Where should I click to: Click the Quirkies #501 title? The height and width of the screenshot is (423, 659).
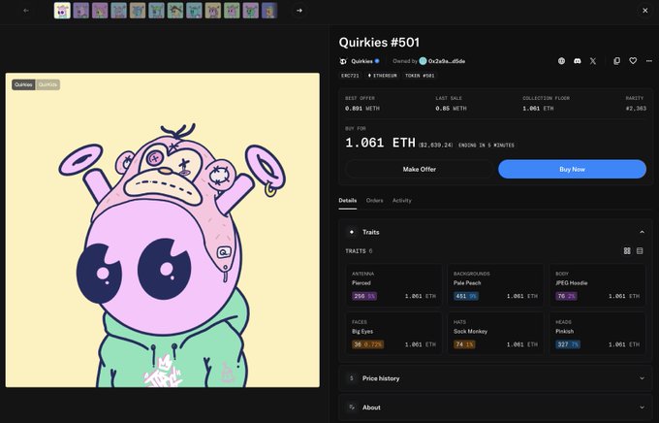pos(379,43)
